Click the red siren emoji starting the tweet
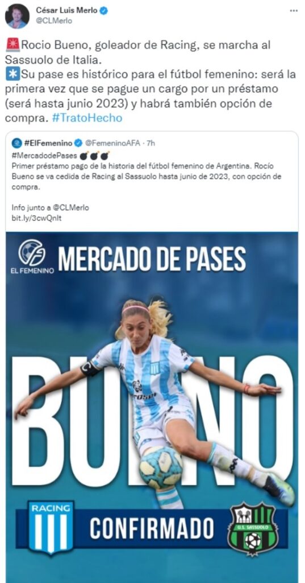This screenshot has height=583, width=305. [13, 46]
